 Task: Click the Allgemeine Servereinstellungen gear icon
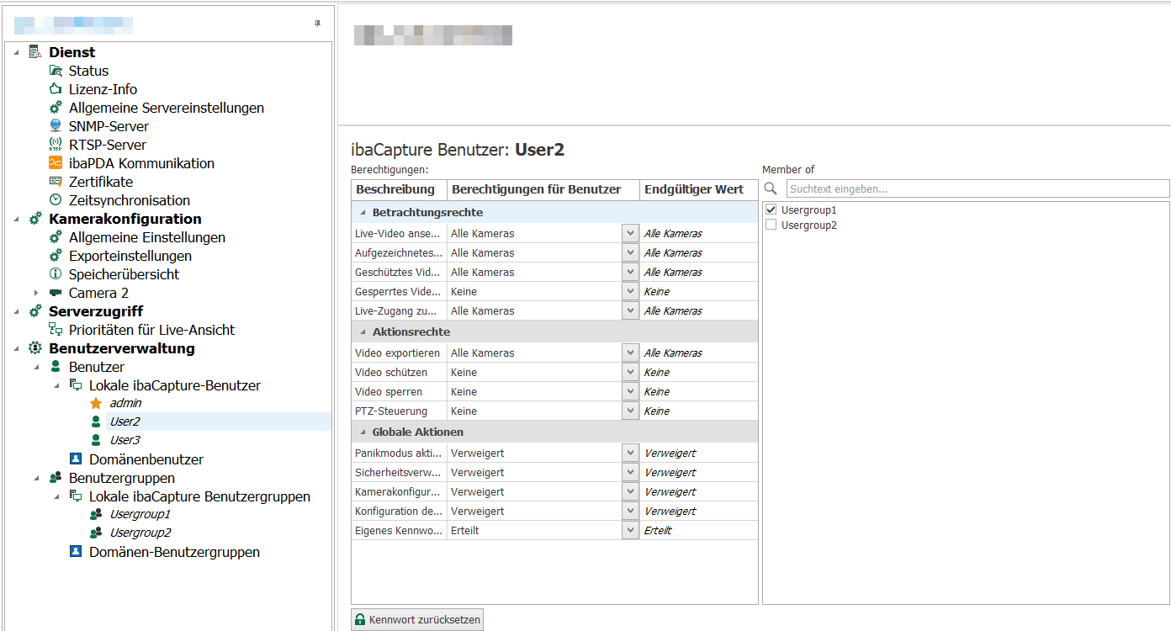click(56, 108)
